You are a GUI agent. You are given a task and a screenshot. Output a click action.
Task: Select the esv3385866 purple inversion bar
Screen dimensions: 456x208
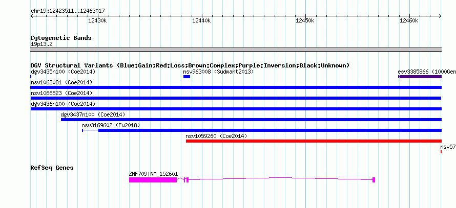tap(420, 77)
